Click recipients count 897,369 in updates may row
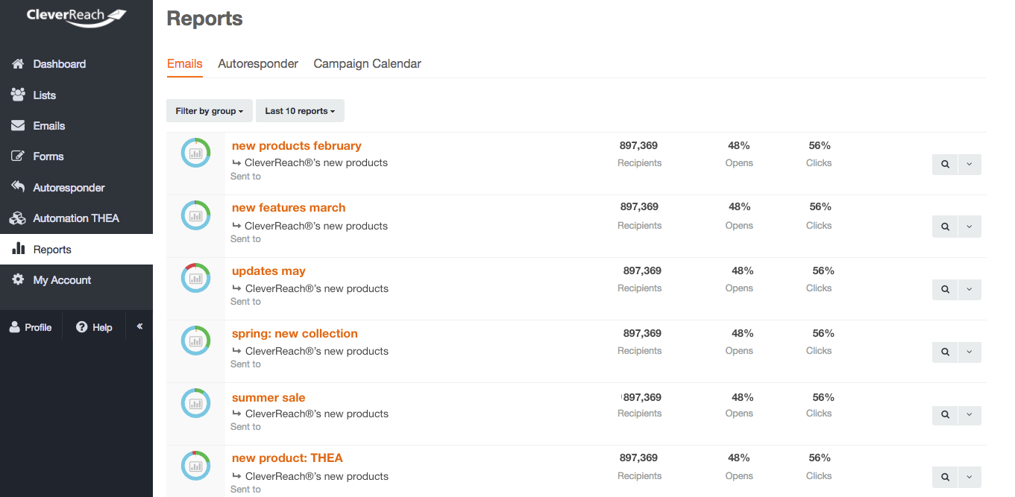The width and height of the screenshot is (1015, 497). pyautogui.click(x=642, y=270)
